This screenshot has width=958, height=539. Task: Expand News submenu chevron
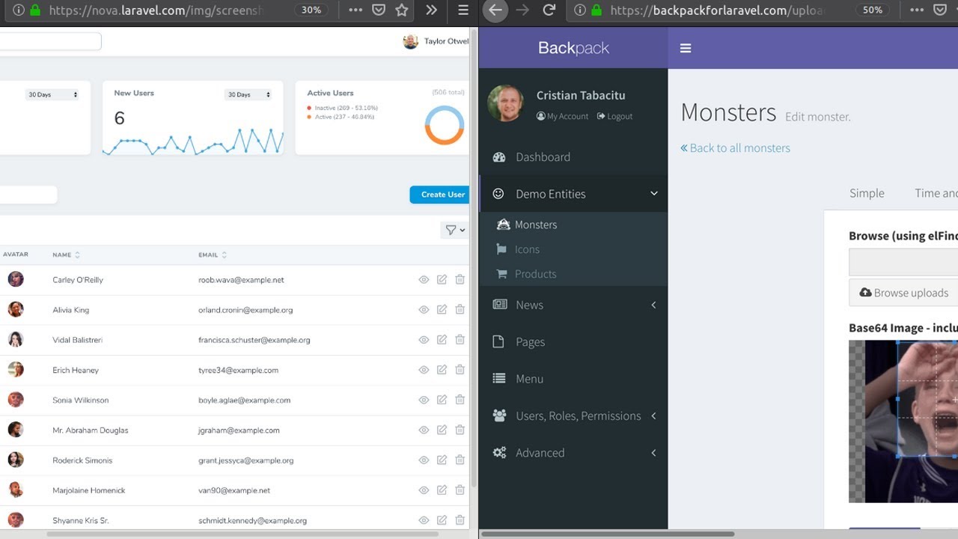[653, 305]
